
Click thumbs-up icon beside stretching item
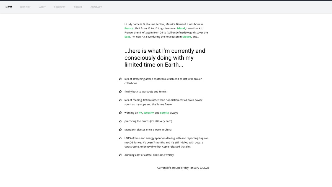click(x=120, y=79)
